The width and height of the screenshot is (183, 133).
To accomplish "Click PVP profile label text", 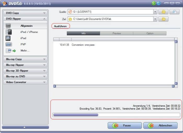I will pos(23,44).
